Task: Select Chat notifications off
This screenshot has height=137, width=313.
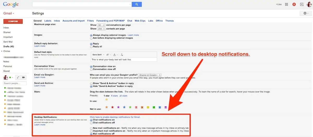Action: [x=91, y=123]
